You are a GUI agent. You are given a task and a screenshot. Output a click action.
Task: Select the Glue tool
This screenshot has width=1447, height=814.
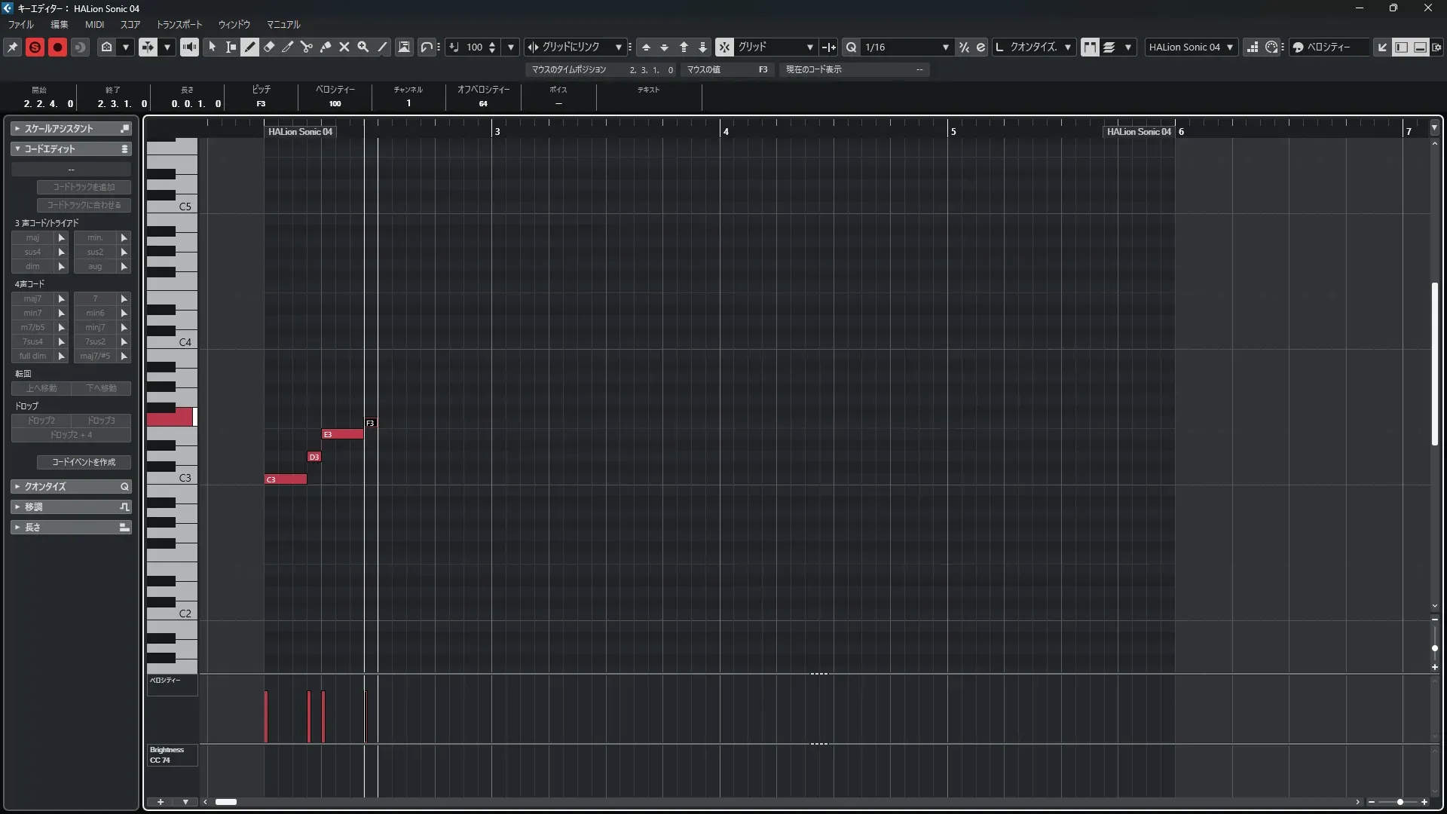point(326,47)
